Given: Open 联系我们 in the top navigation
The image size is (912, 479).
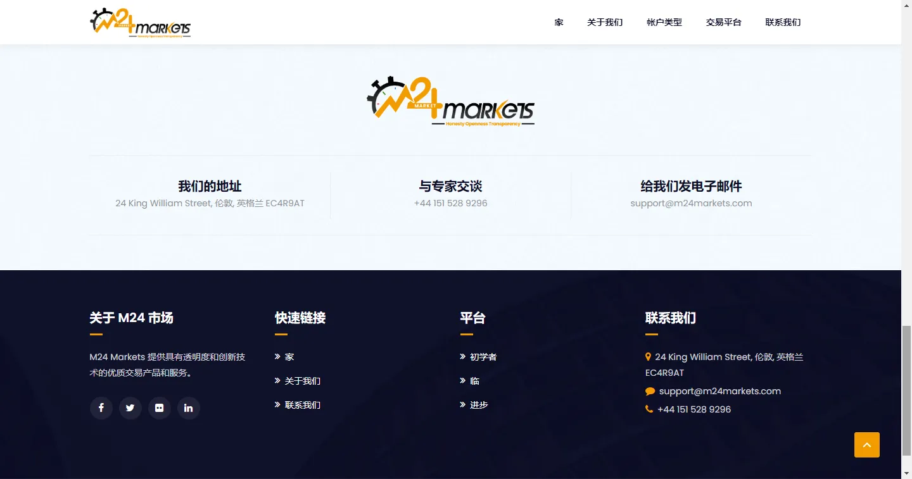Looking at the screenshot, I should [x=783, y=22].
